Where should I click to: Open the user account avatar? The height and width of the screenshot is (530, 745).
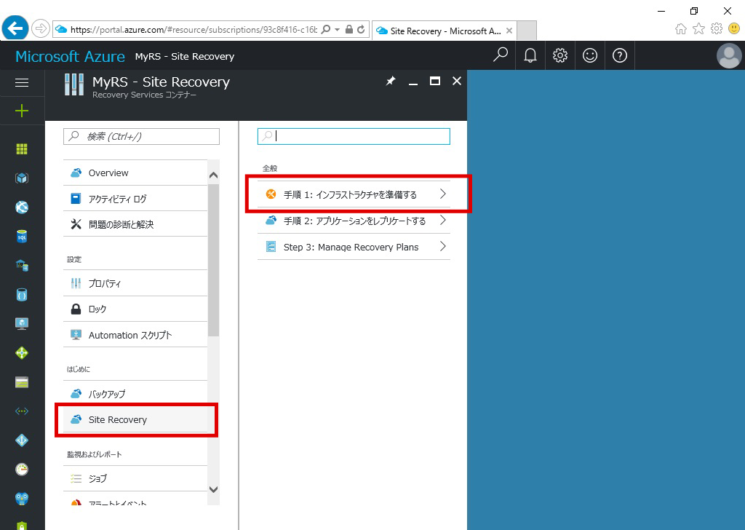(729, 55)
